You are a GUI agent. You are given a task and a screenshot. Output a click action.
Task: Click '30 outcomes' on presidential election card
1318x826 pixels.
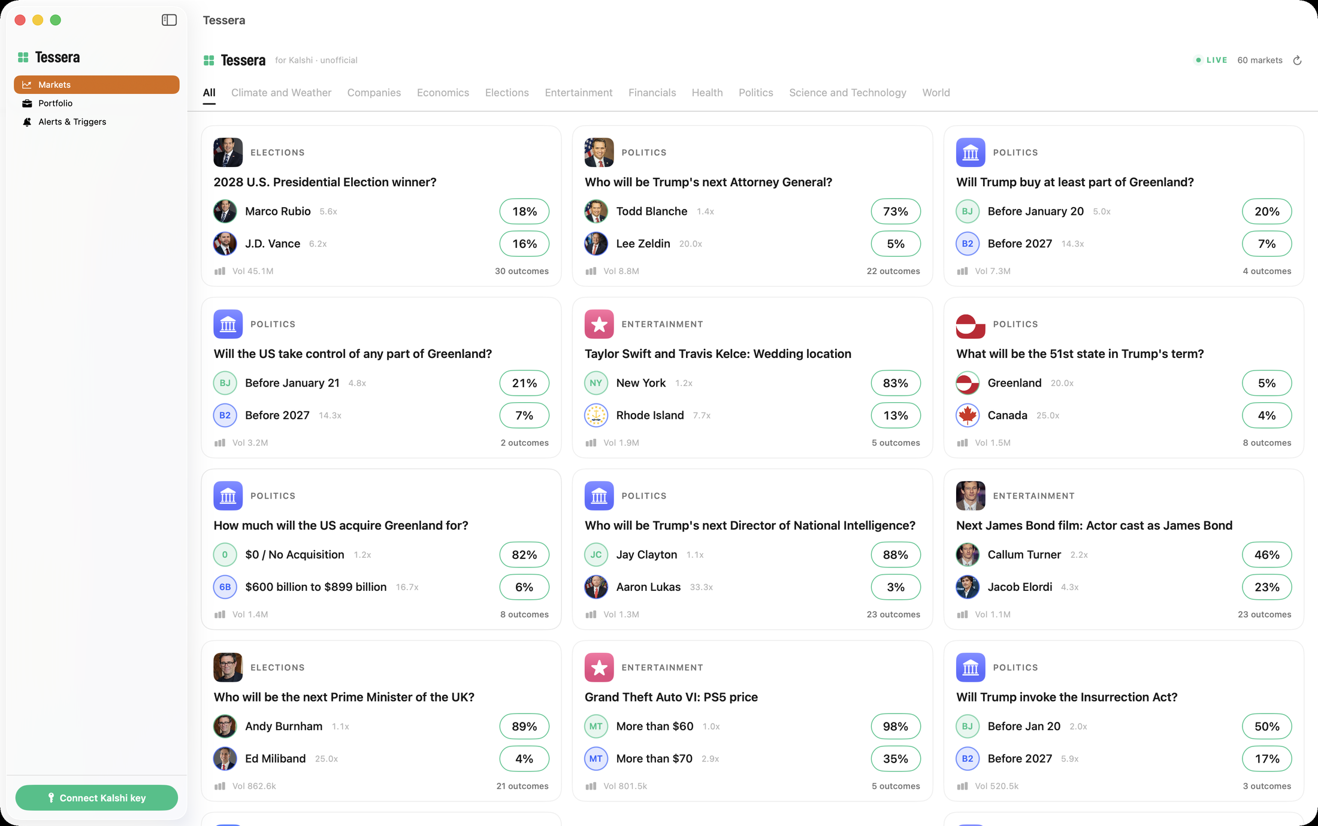point(521,271)
